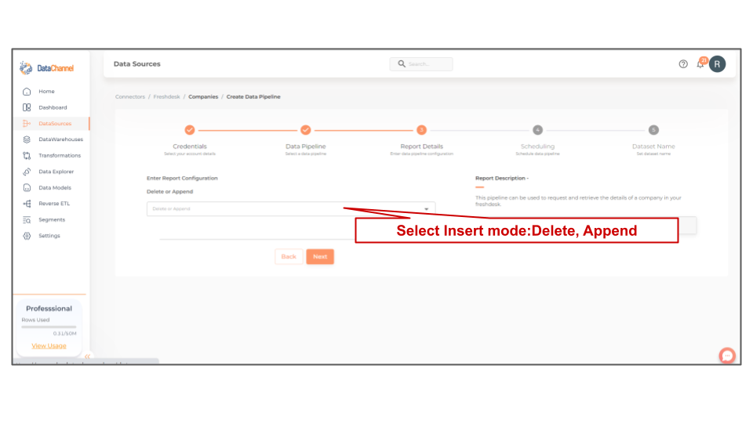Click the Data Models icon
Viewport: 753px width, 423px height.
[27, 187]
